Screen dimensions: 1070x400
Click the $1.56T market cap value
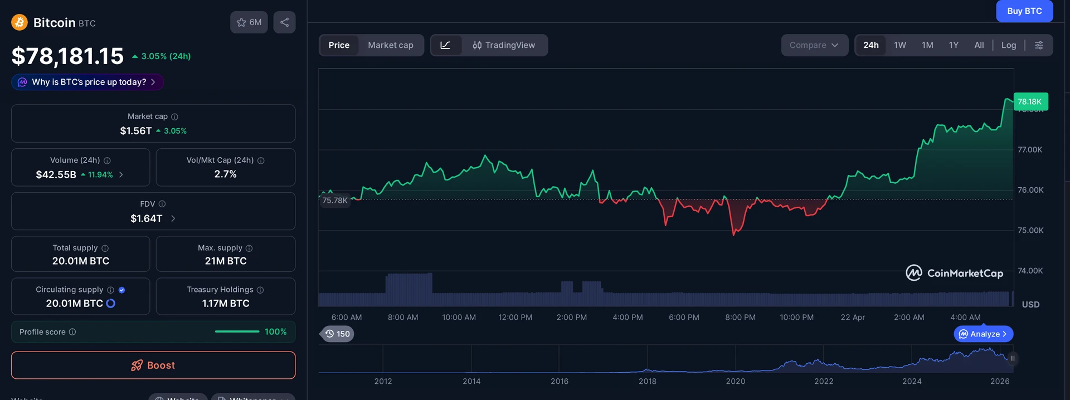click(136, 131)
